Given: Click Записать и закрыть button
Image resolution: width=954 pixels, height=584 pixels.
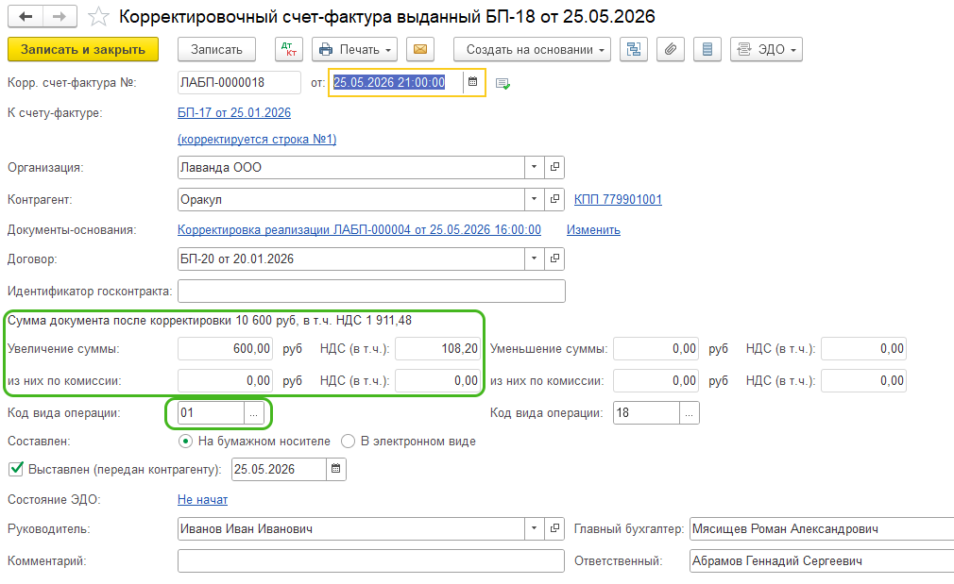Looking at the screenshot, I should pos(83,49).
